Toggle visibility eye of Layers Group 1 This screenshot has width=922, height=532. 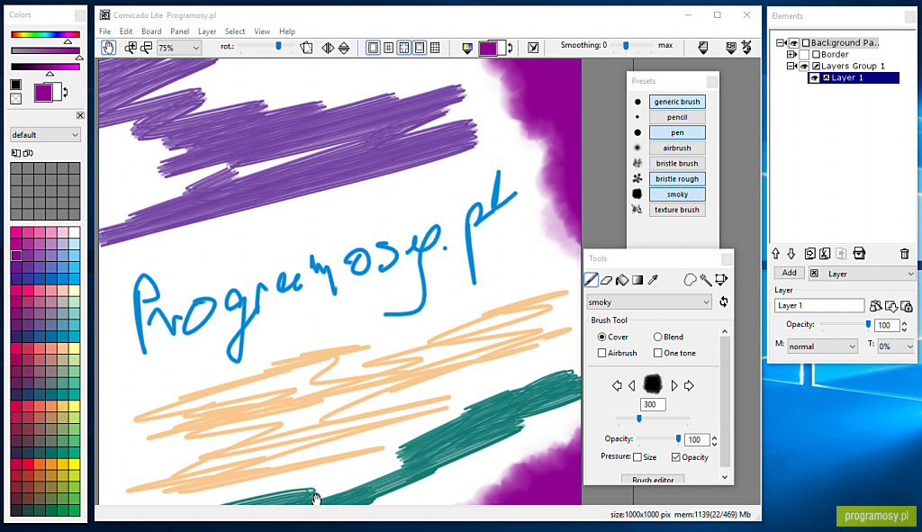point(804,67)
